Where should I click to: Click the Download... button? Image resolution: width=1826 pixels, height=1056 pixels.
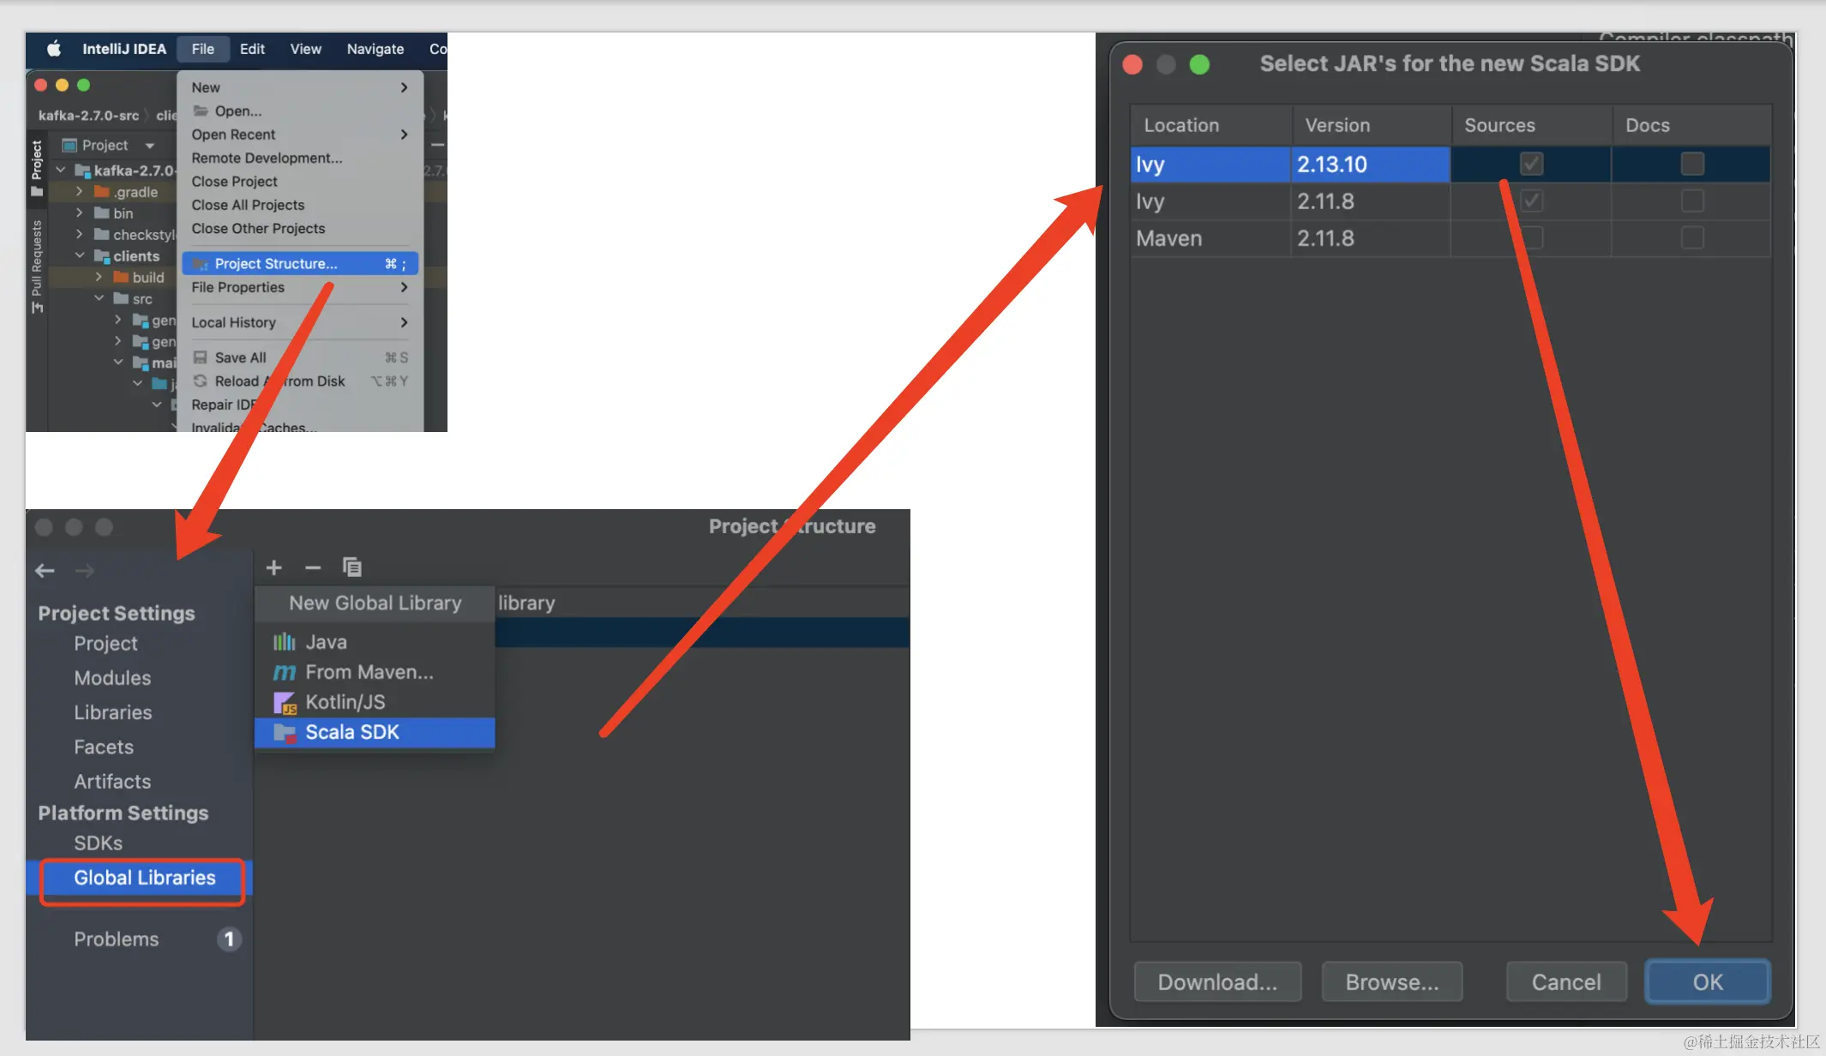click(1217, 982)
